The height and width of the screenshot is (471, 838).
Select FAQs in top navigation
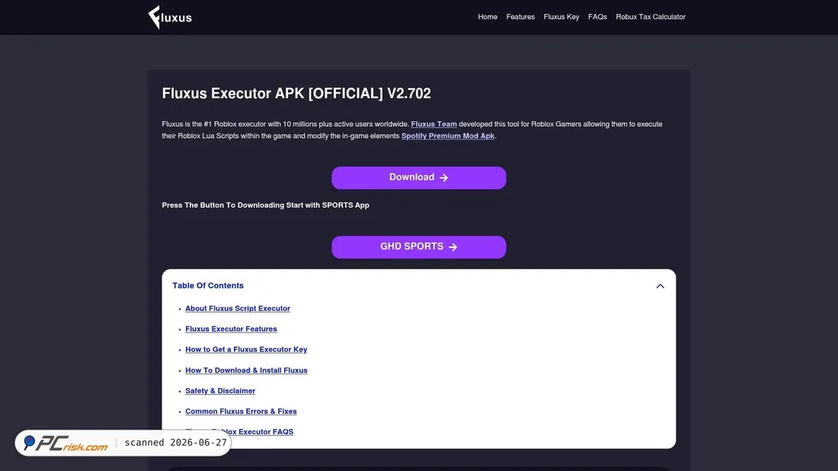click(x=597, y=17)
